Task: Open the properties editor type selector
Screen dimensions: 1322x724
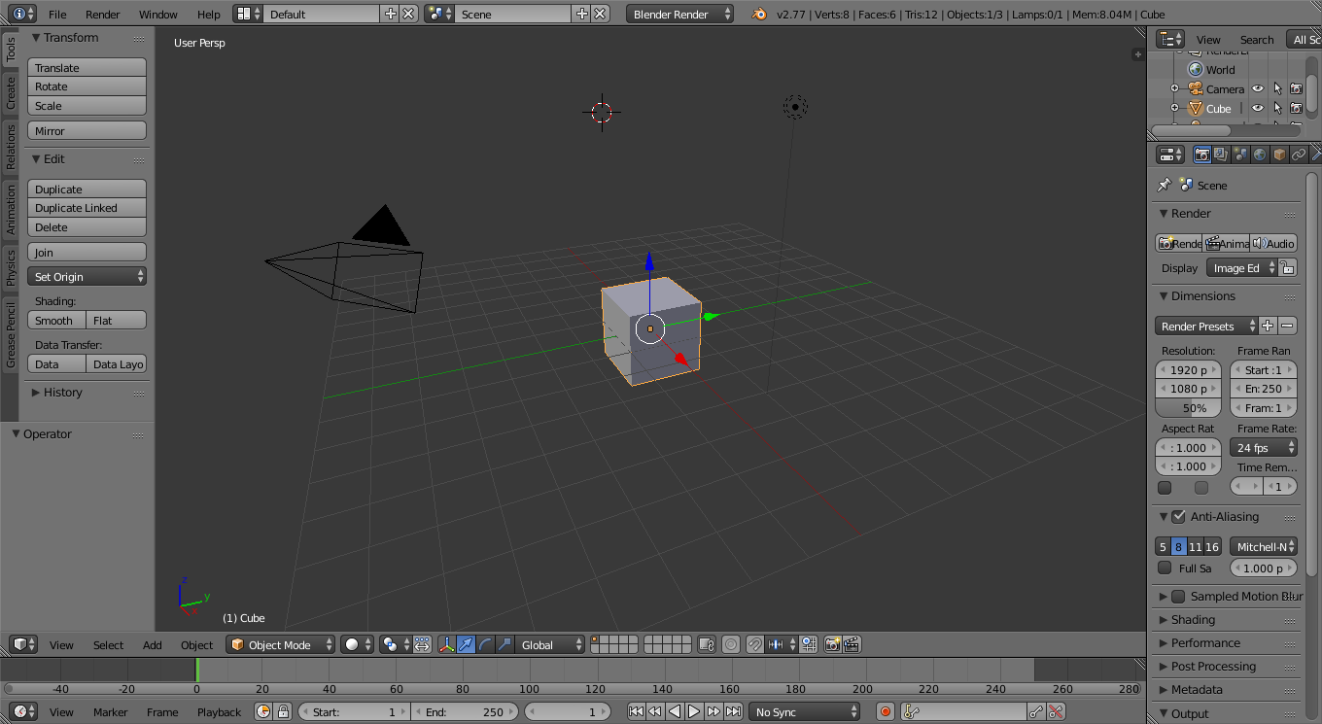Action: coord(1170,155)
